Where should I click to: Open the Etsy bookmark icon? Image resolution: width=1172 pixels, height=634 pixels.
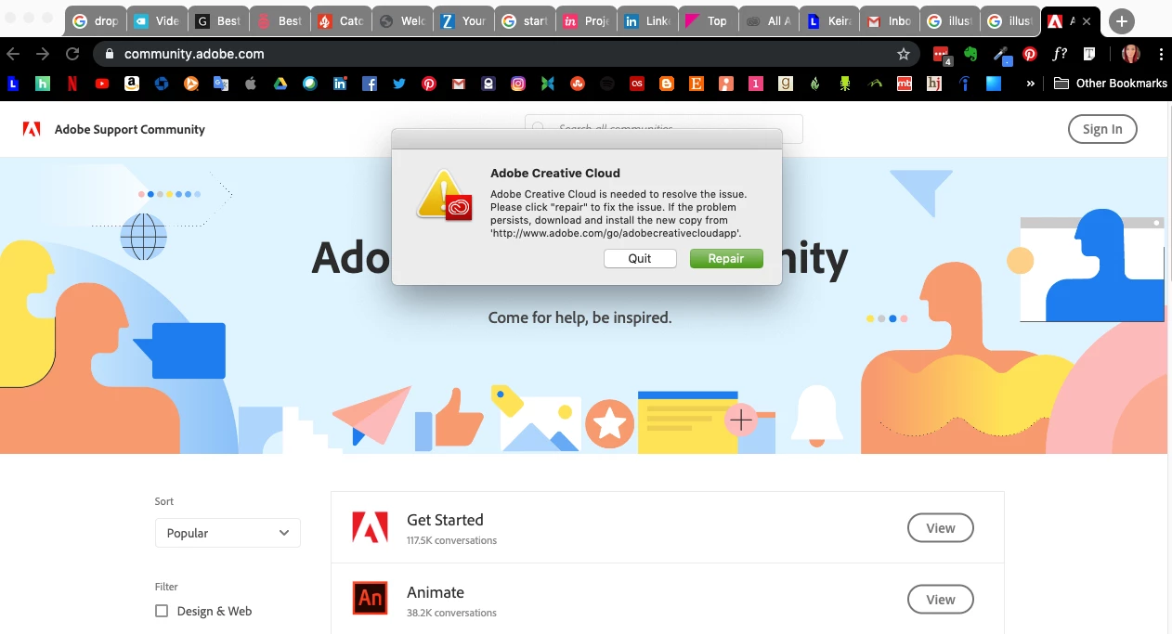click(x=697, y=84)
